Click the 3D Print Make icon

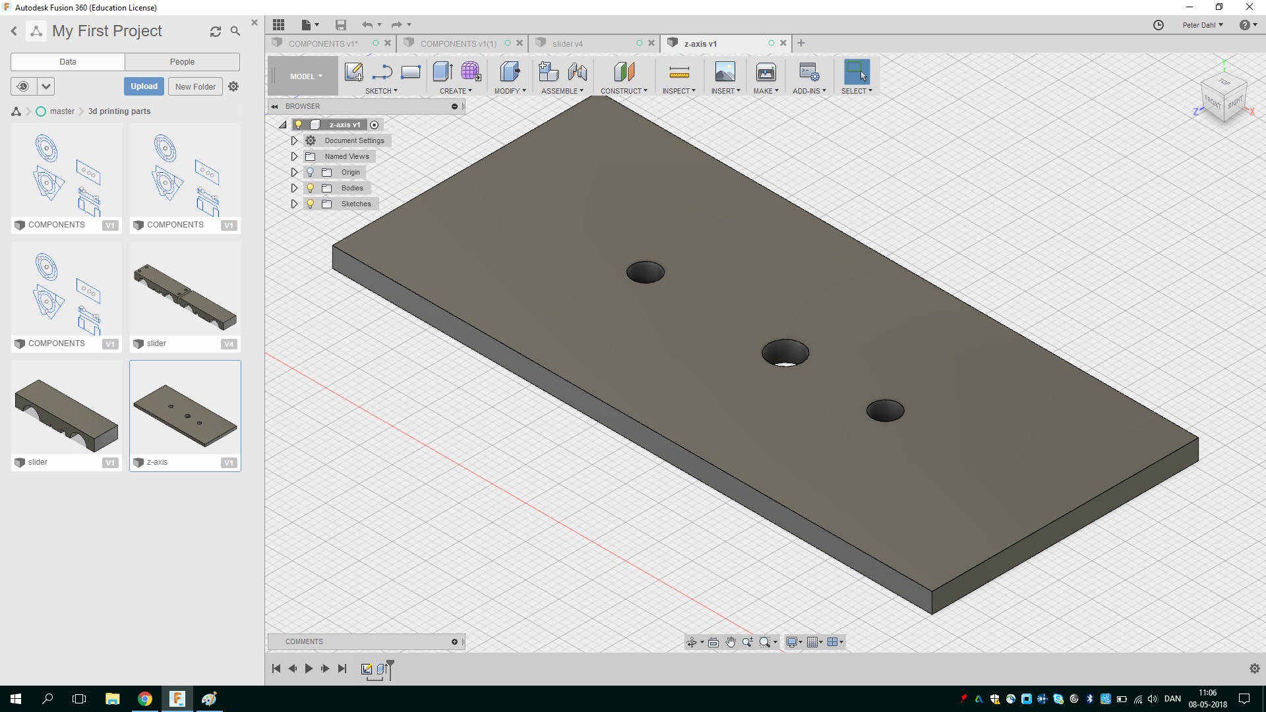(766, 72)
